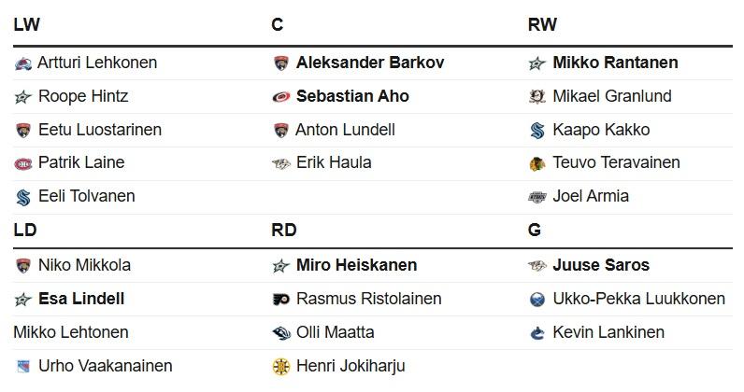Click New York Rangers logo by Urho Vaakanainen
This screenshot has width=744, height=392.
pyautogui.click(x=22, y=366)
